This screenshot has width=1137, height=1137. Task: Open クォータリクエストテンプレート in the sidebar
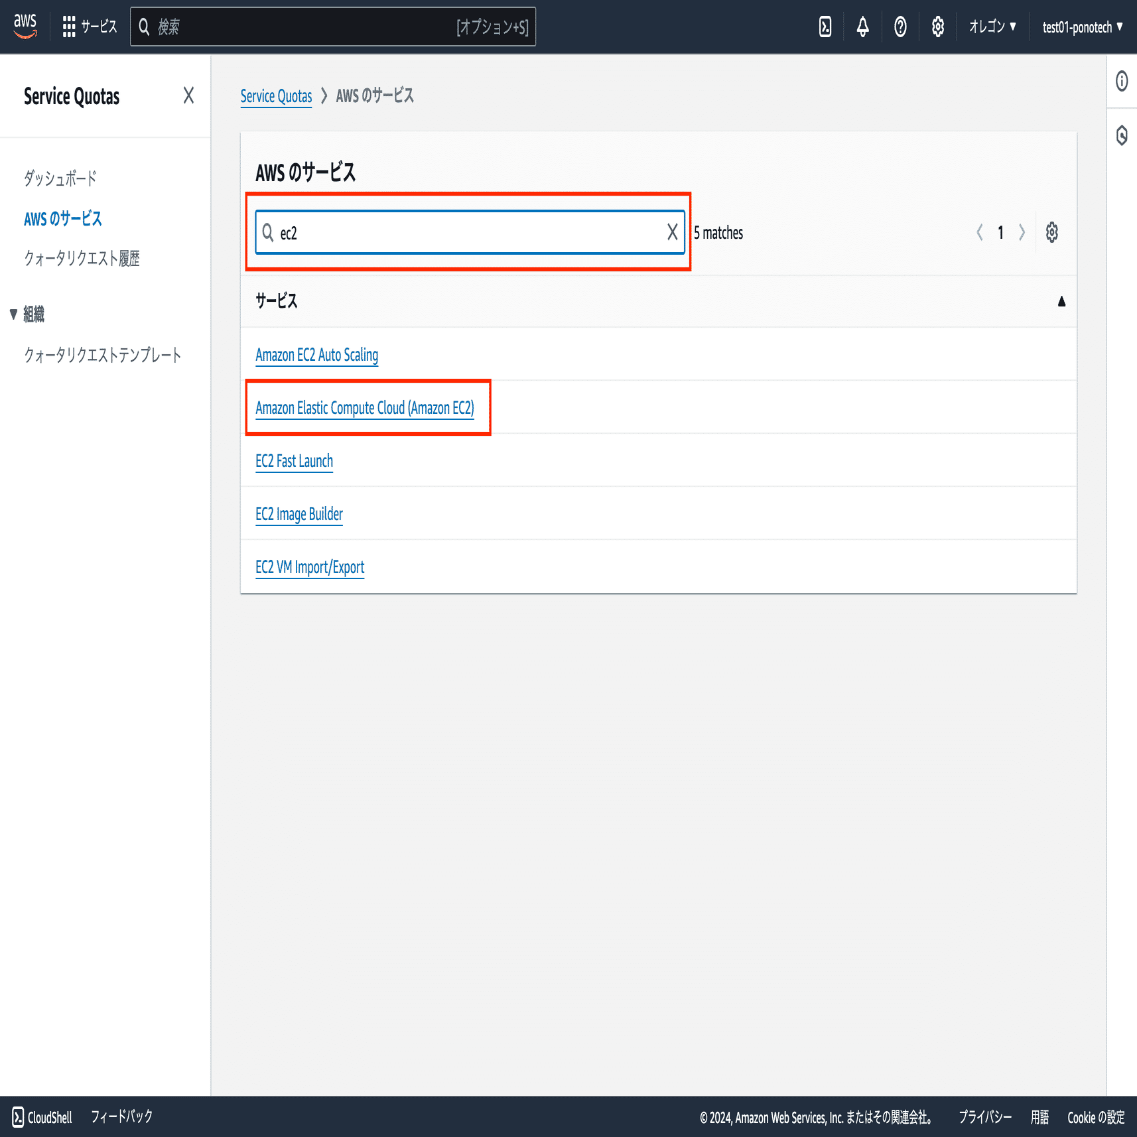tap(102, 354)
